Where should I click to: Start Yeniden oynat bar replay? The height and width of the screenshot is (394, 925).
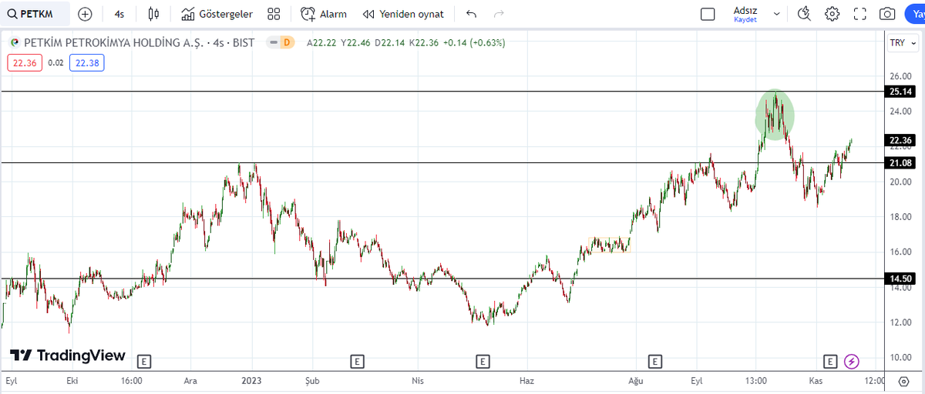click(403, 14)
